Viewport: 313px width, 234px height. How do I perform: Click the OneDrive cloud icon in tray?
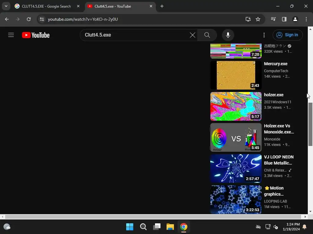click(x=258, y=227)
